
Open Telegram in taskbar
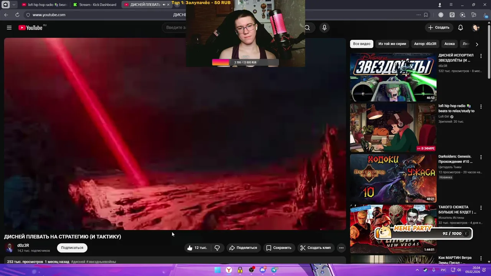(274, 270)
